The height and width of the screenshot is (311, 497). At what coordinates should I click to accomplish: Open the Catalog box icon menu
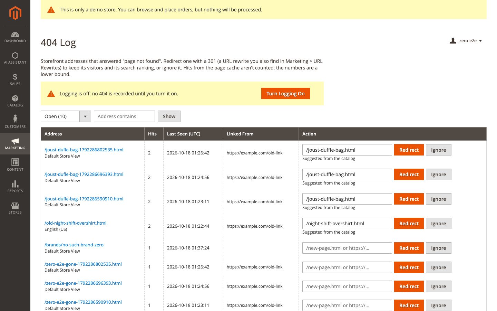[x=15, y=101]
